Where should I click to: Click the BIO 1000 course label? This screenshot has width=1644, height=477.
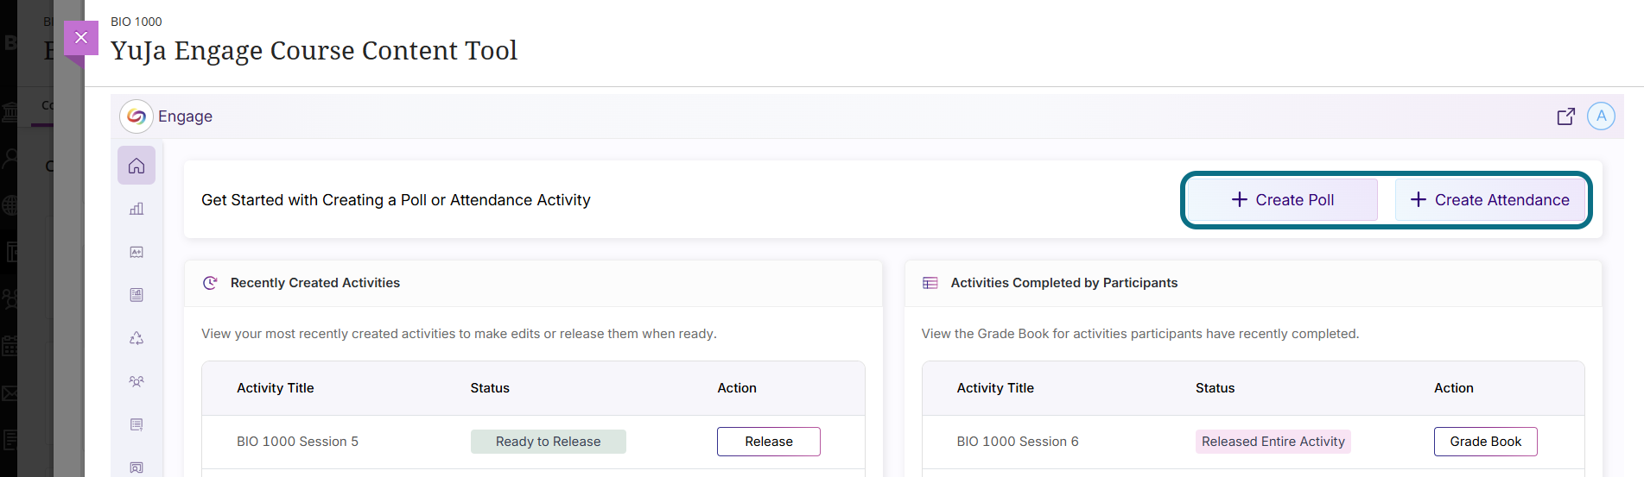136,22
